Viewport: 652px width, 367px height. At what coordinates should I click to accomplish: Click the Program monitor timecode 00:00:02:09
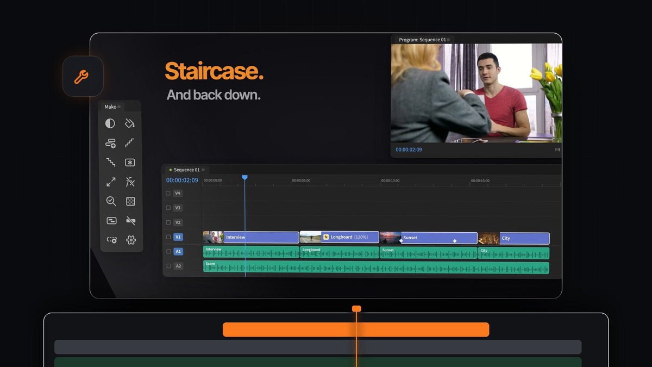click(x=409, y=150)
